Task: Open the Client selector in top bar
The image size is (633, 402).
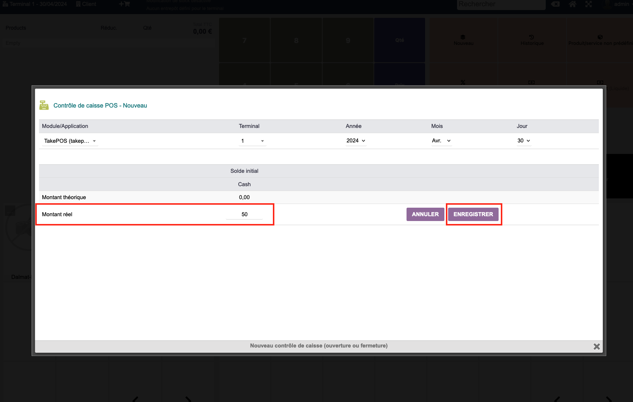Action: pos(86,4)
